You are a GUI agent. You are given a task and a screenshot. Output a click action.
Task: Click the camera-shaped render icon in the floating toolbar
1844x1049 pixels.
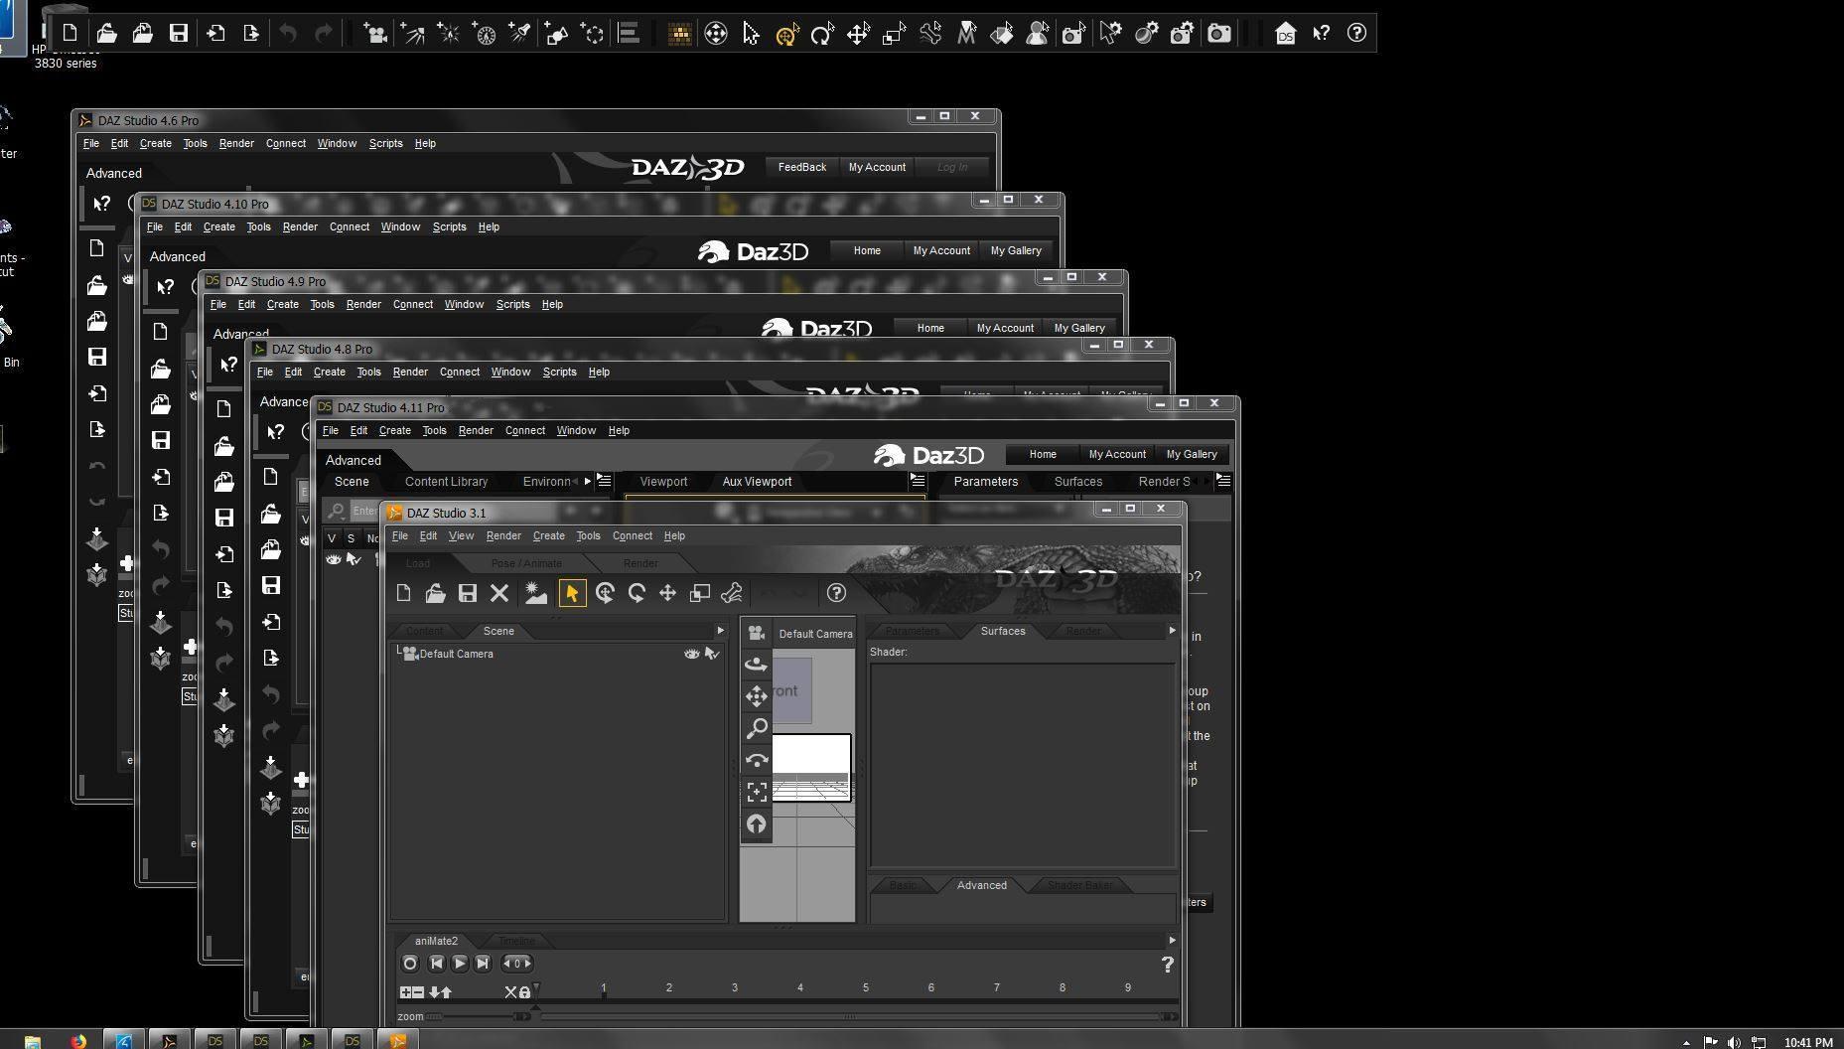[1219, 33]
